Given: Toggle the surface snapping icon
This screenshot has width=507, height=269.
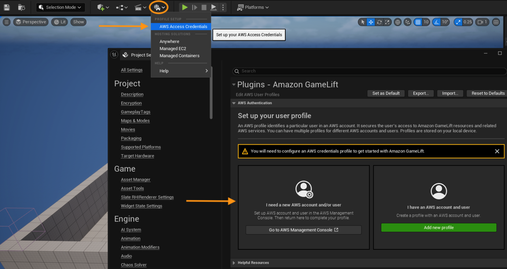Looking at the screenshot, I should pos(407,22).
